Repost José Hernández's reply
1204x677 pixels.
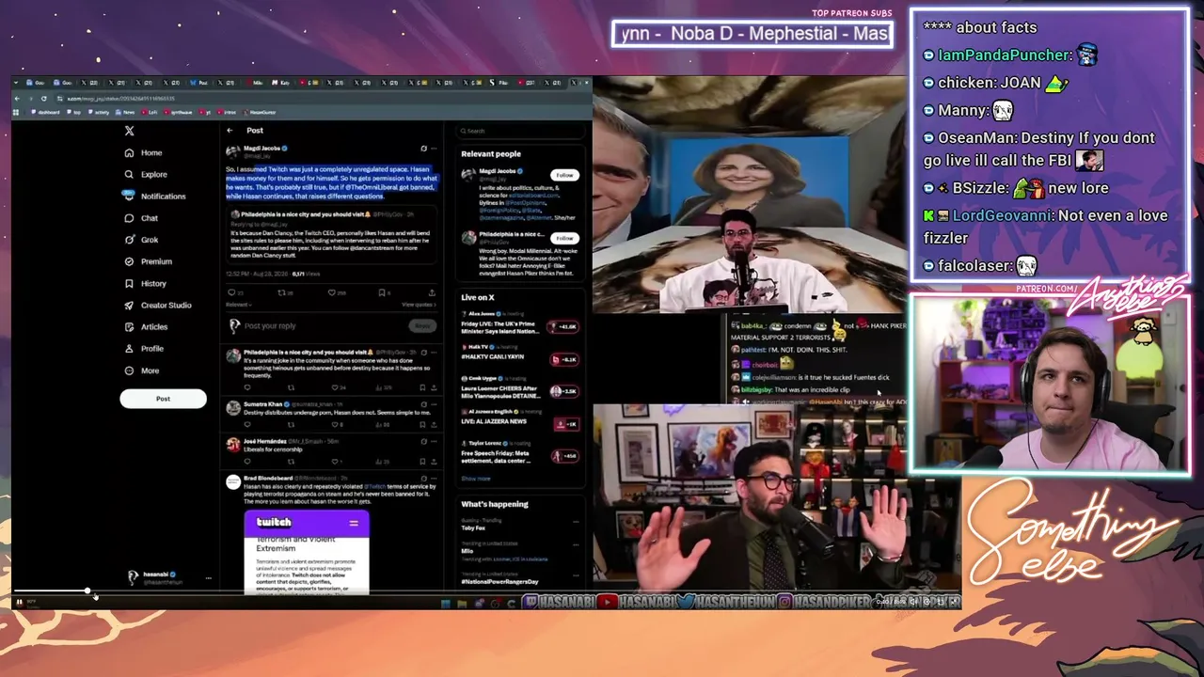292,462
